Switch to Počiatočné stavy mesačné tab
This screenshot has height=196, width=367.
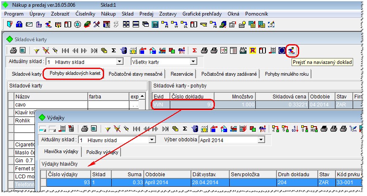136,74
